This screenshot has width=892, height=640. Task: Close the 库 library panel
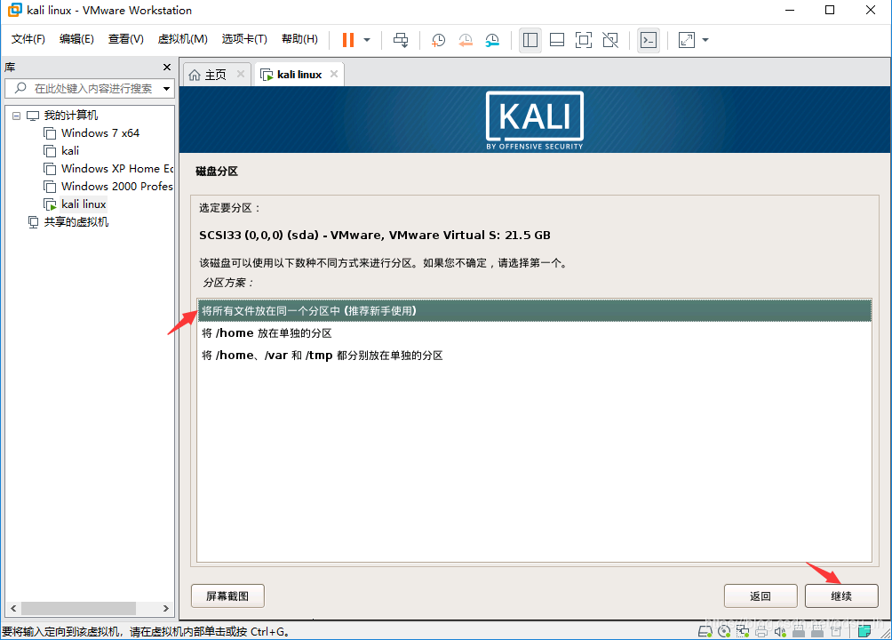167,68
